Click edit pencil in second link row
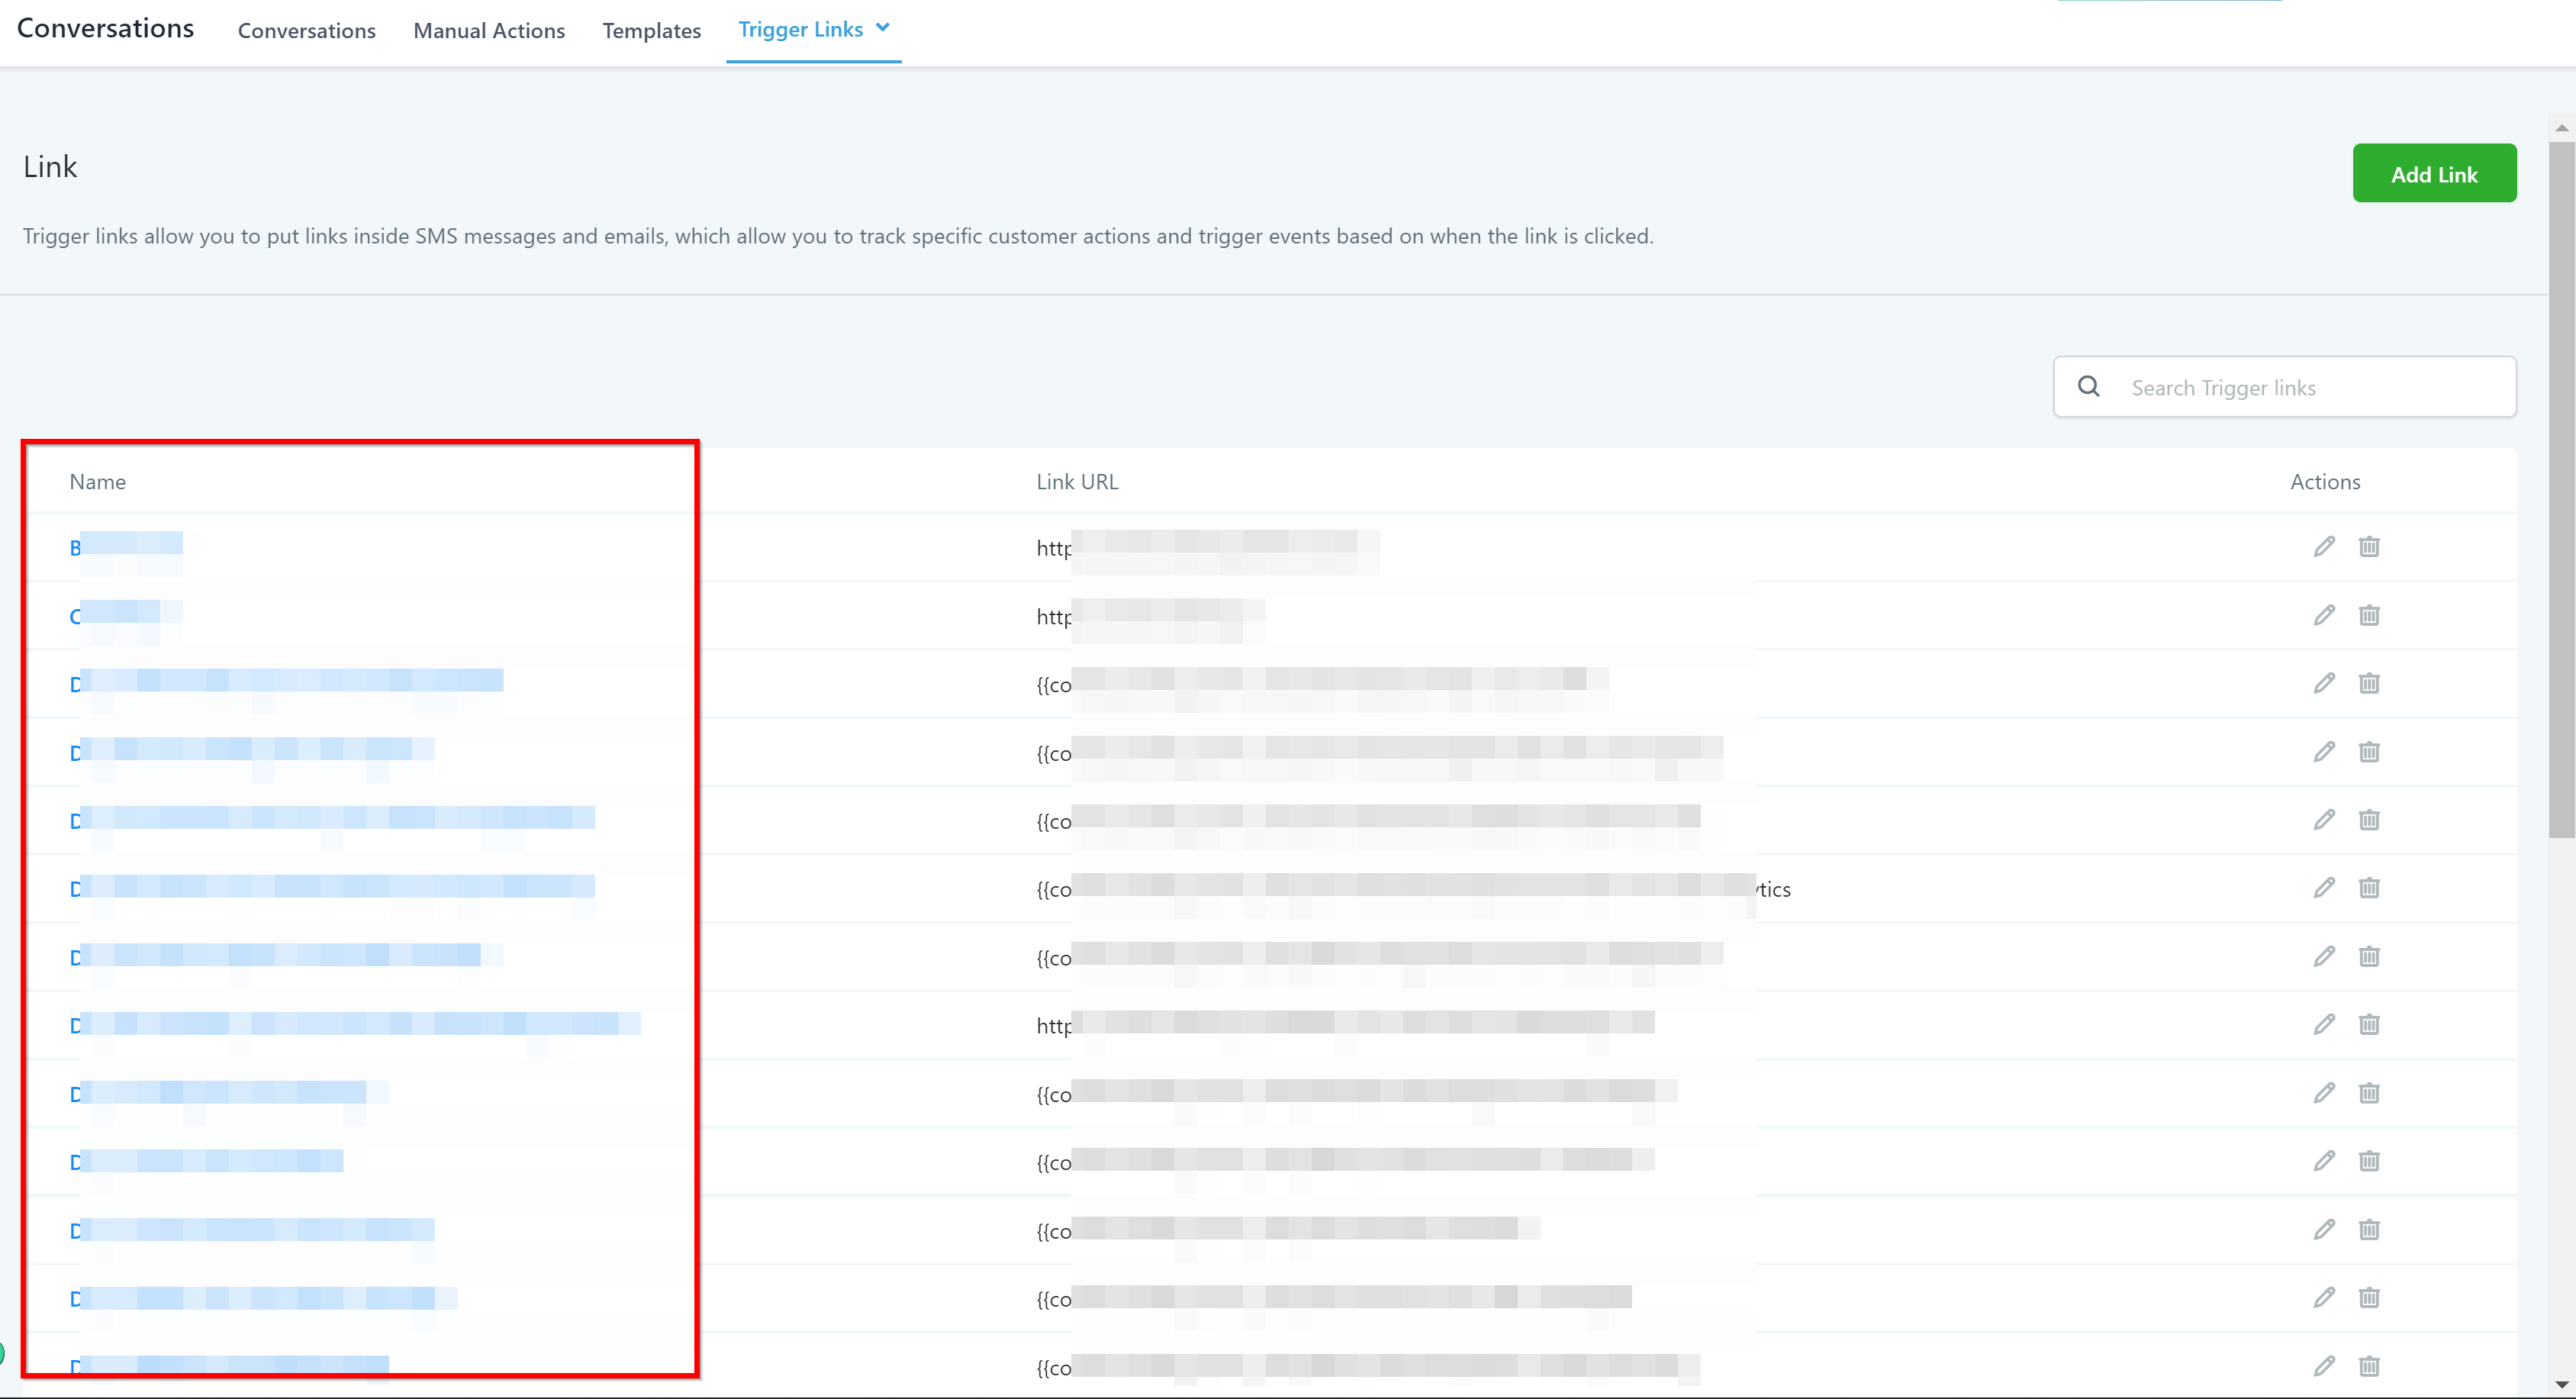2576x1399 pixels. [2324, 615]
